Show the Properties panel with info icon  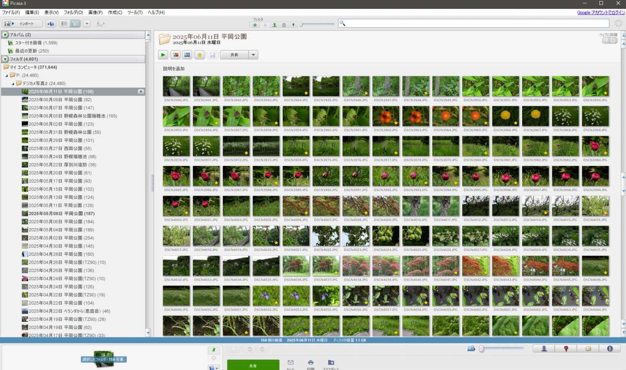tap(609, 349)
